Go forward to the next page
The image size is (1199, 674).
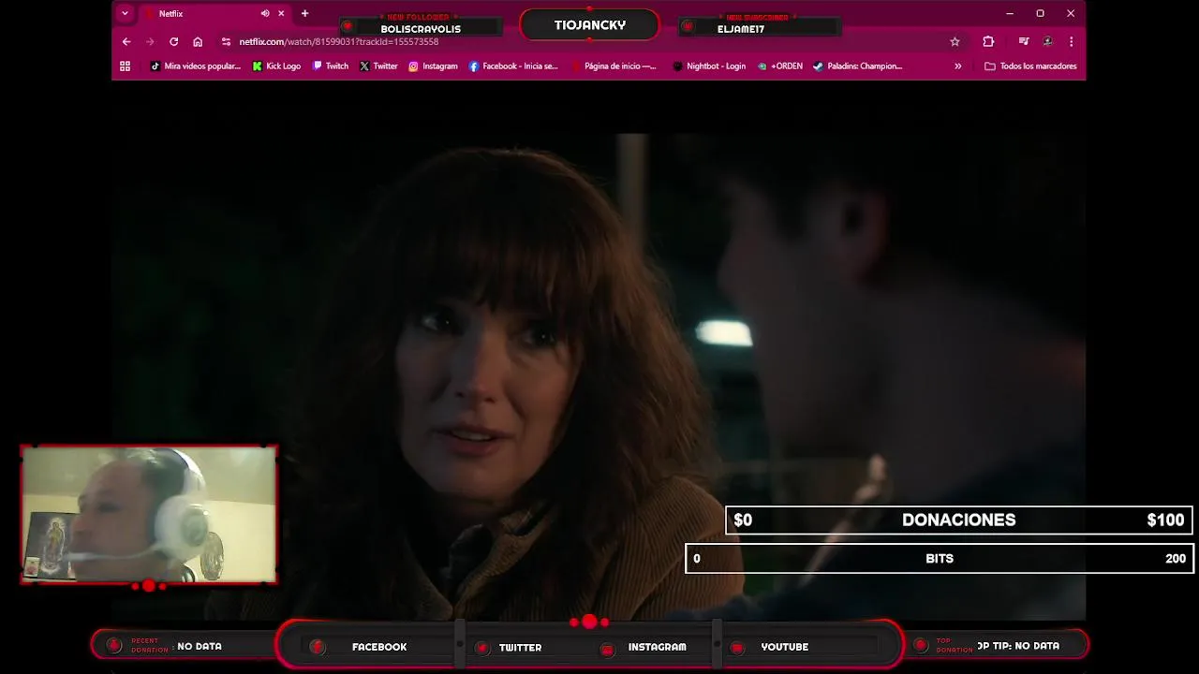click(x=150, y=41)
